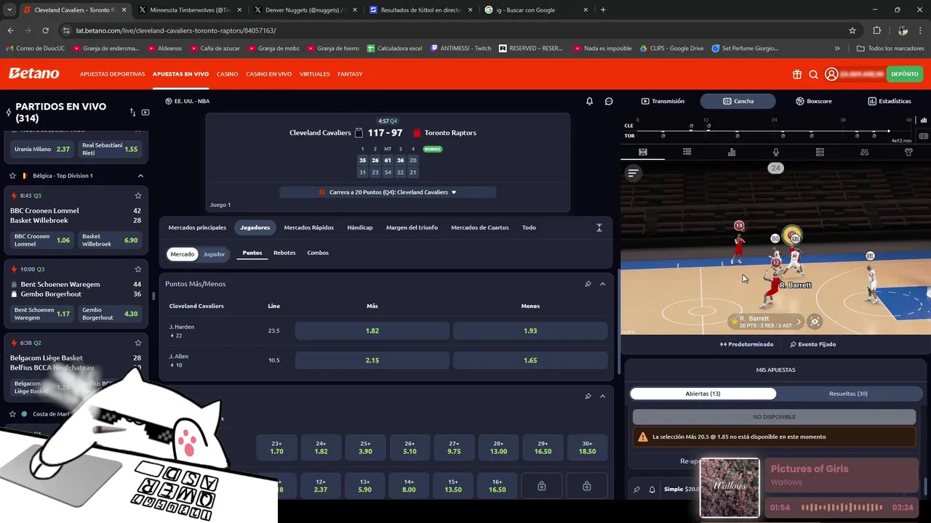Click the Betano logo
This screenshot has height=523, width=931.
(33, 73)
